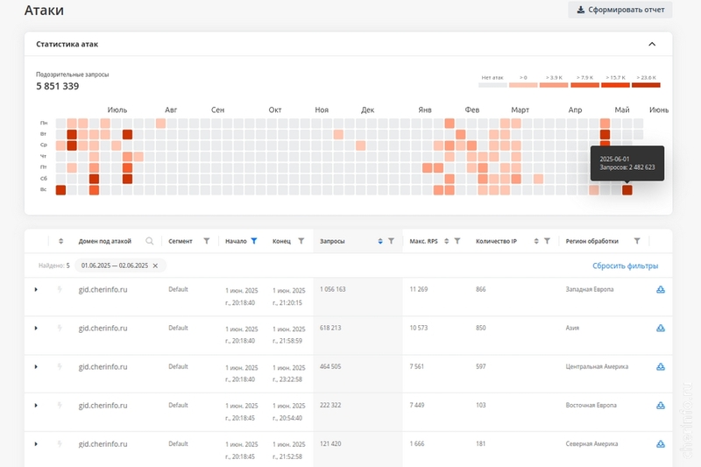Click the sort arrows at the table header start

(60, 241)
